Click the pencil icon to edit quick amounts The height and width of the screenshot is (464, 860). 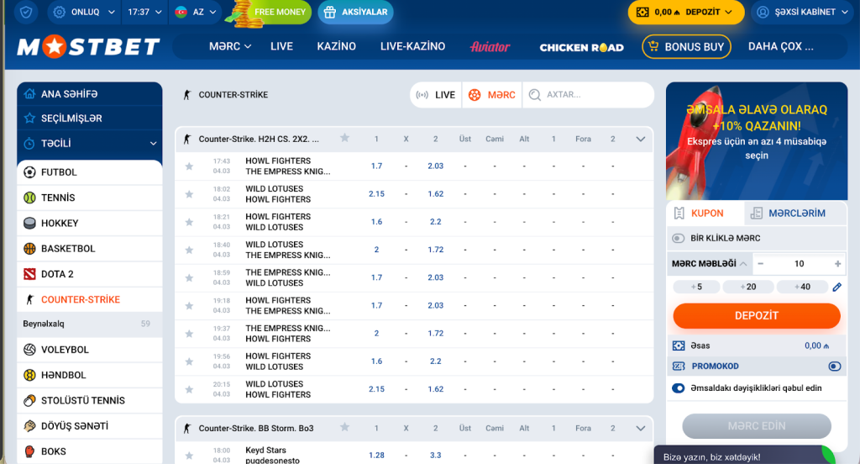(x=836, y=287)
